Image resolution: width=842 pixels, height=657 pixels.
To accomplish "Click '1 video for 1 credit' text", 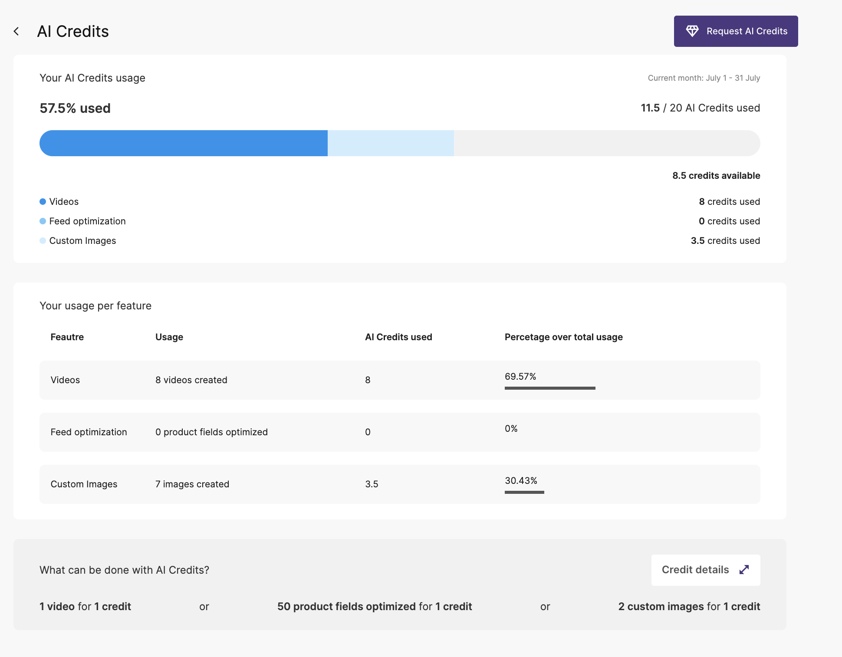I will coord(85,607).
